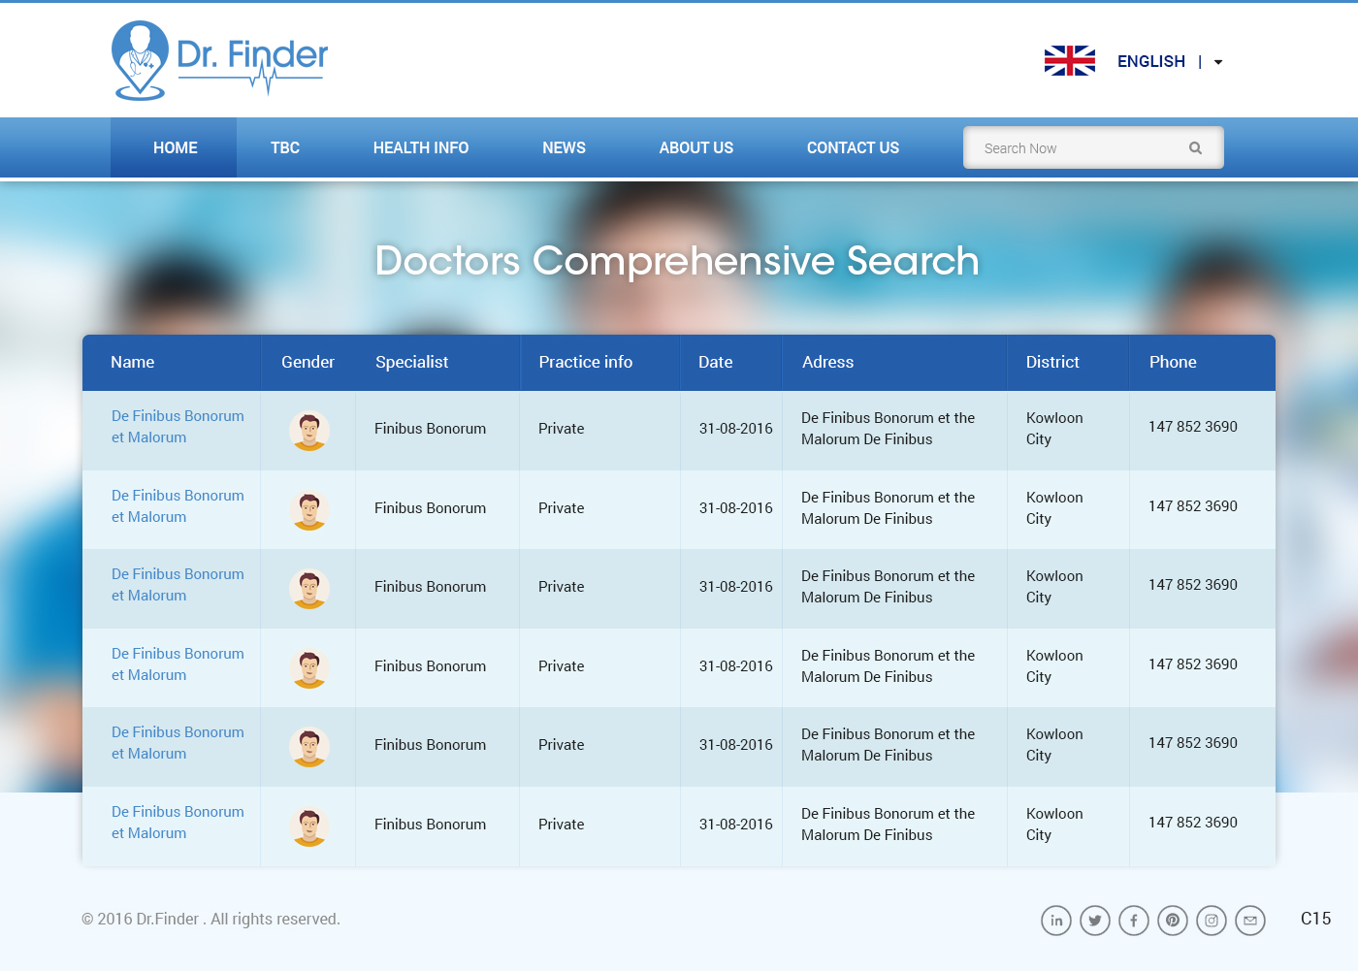Open the Twitter social icon
1358x971 pixels.
tap(1095, 921)
